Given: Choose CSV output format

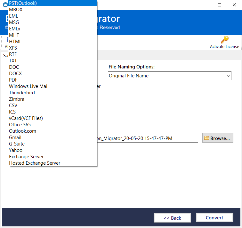Looking at the screenshot, I should click(x=52, y=106).
